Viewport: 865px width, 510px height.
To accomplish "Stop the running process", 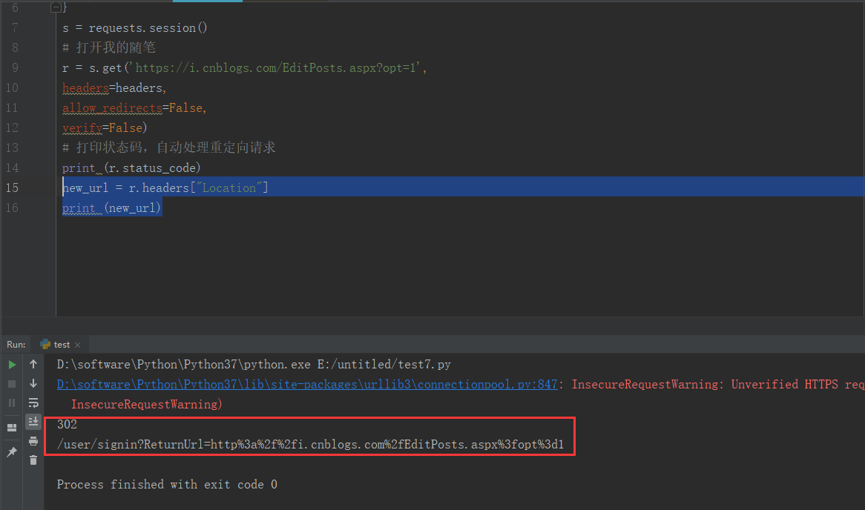I will click(12, 384).
